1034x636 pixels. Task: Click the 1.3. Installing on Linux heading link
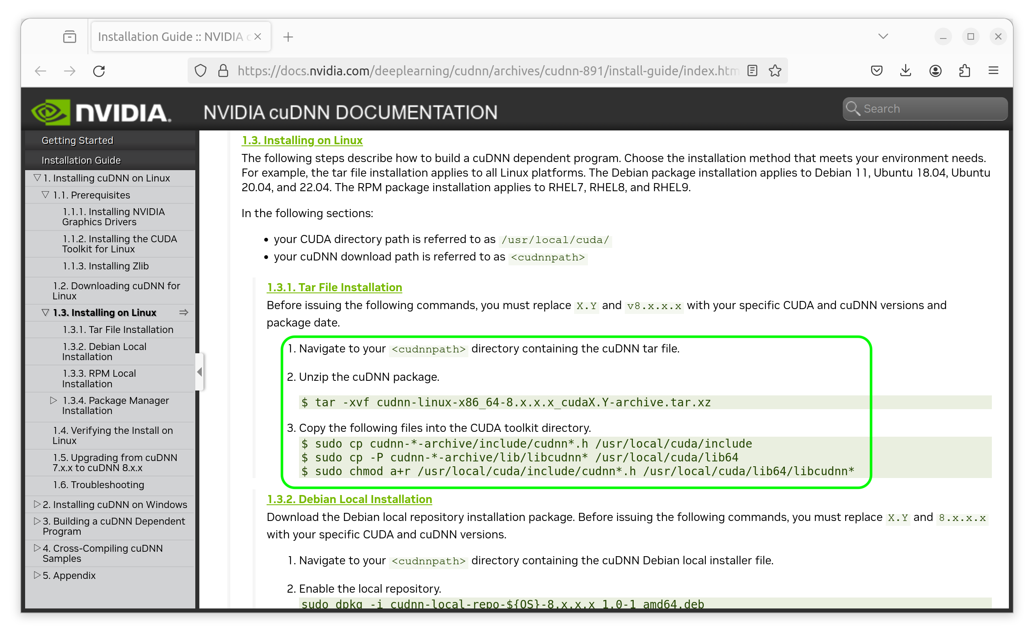point(302,141)
